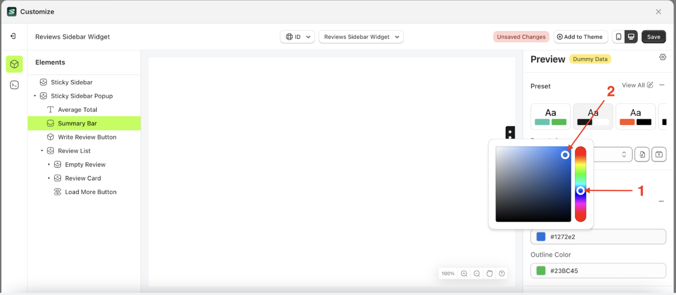Click the help question mark icon
This screenshot has height=295, width=676.
coord(502,273)
